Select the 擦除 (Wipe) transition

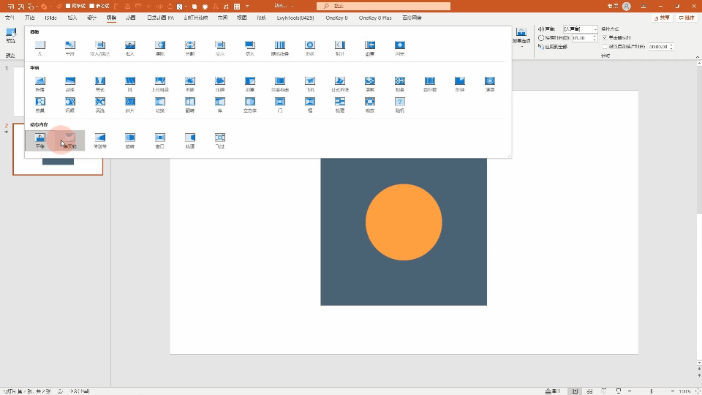click(160, 48)
